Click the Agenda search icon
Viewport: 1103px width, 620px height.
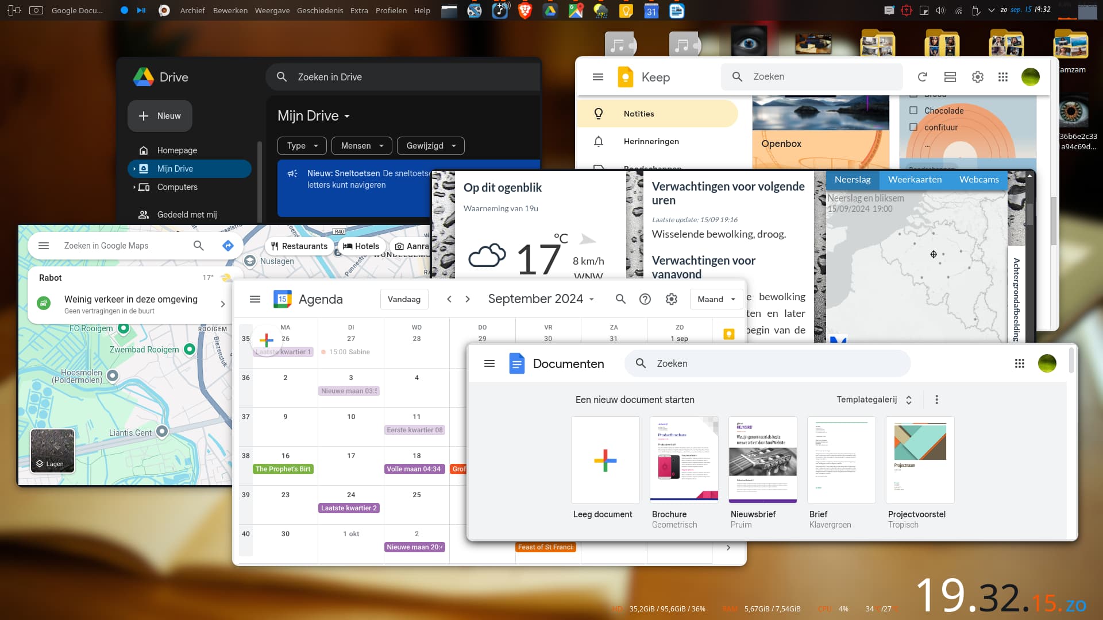click(x=620, y=299)
